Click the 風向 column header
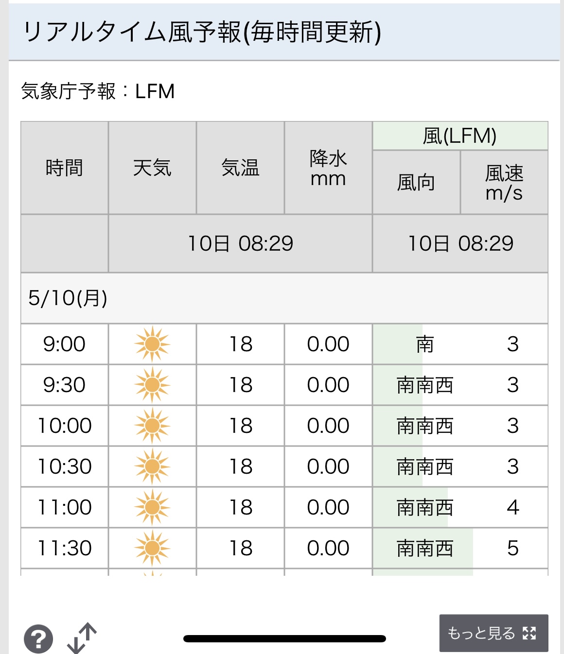The image size is (564, 654). (x=416, y=182)
